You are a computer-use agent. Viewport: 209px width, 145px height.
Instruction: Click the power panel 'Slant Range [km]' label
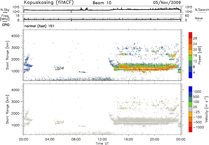coord(7,55)
